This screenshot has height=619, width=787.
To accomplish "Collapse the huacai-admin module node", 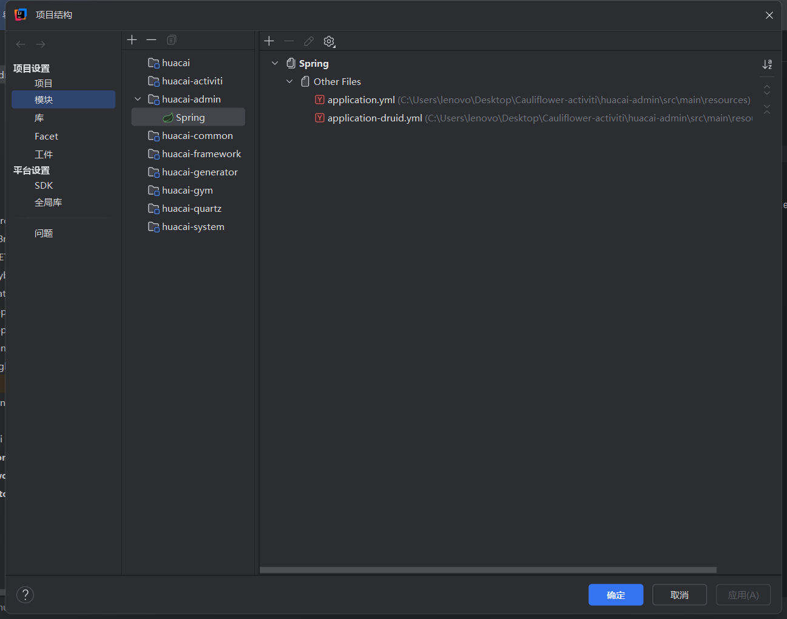I will coord(138,99).
